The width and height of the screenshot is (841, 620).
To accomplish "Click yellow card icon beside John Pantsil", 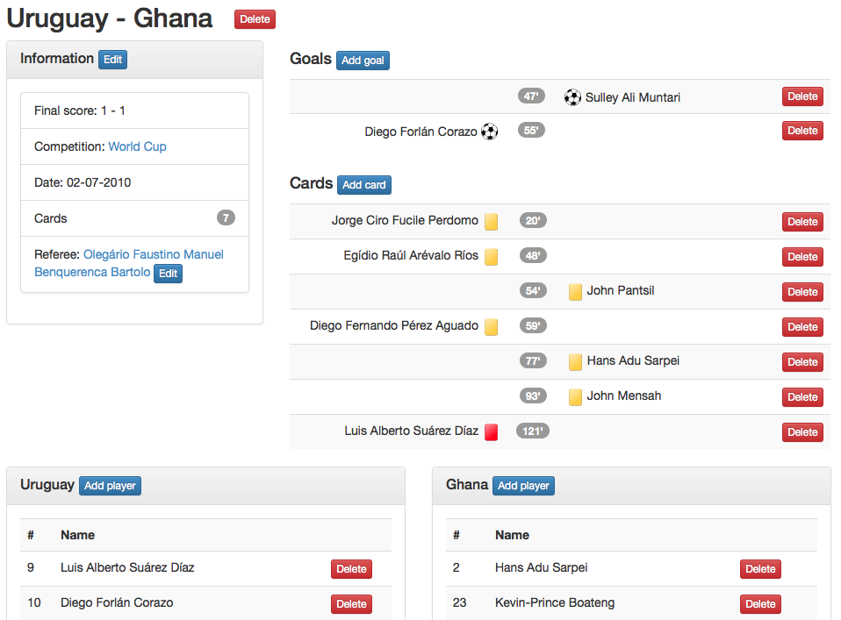I will click(x=576, y=292).
